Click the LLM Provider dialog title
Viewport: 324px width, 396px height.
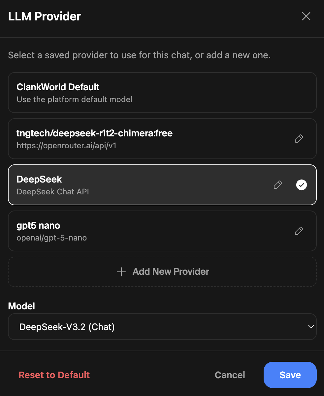coord(45,16)
